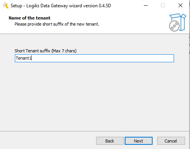Click the open box graphic of installer icon

coord(179,22)
